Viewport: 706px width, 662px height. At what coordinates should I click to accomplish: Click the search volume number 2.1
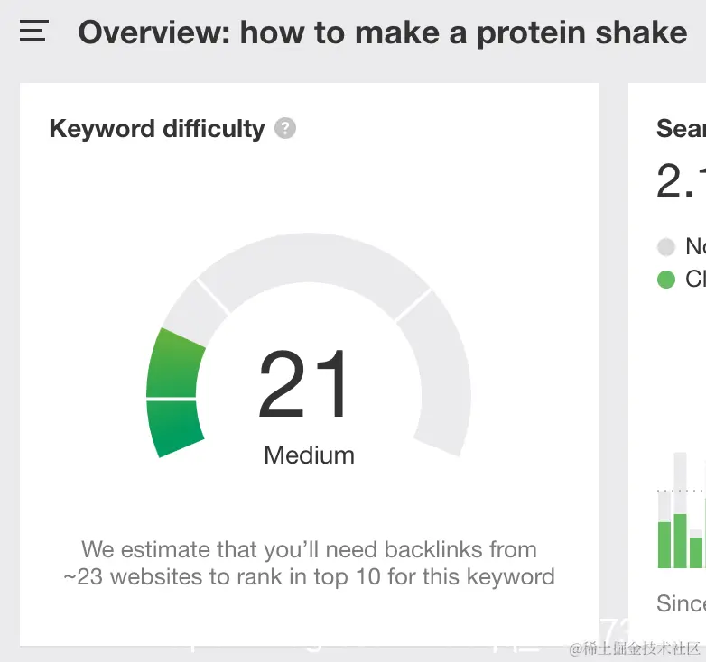[681, 180]
